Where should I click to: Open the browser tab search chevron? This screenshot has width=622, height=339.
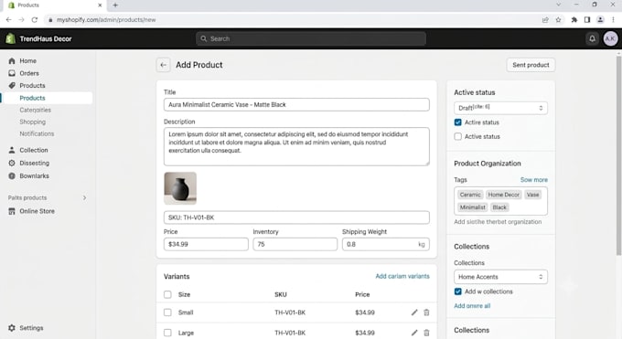click(559, 5)
